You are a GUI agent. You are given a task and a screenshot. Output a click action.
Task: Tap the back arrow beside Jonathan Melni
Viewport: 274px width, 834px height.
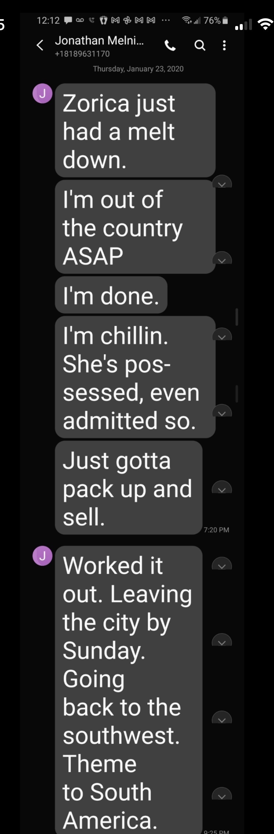(x=40, y=45)
